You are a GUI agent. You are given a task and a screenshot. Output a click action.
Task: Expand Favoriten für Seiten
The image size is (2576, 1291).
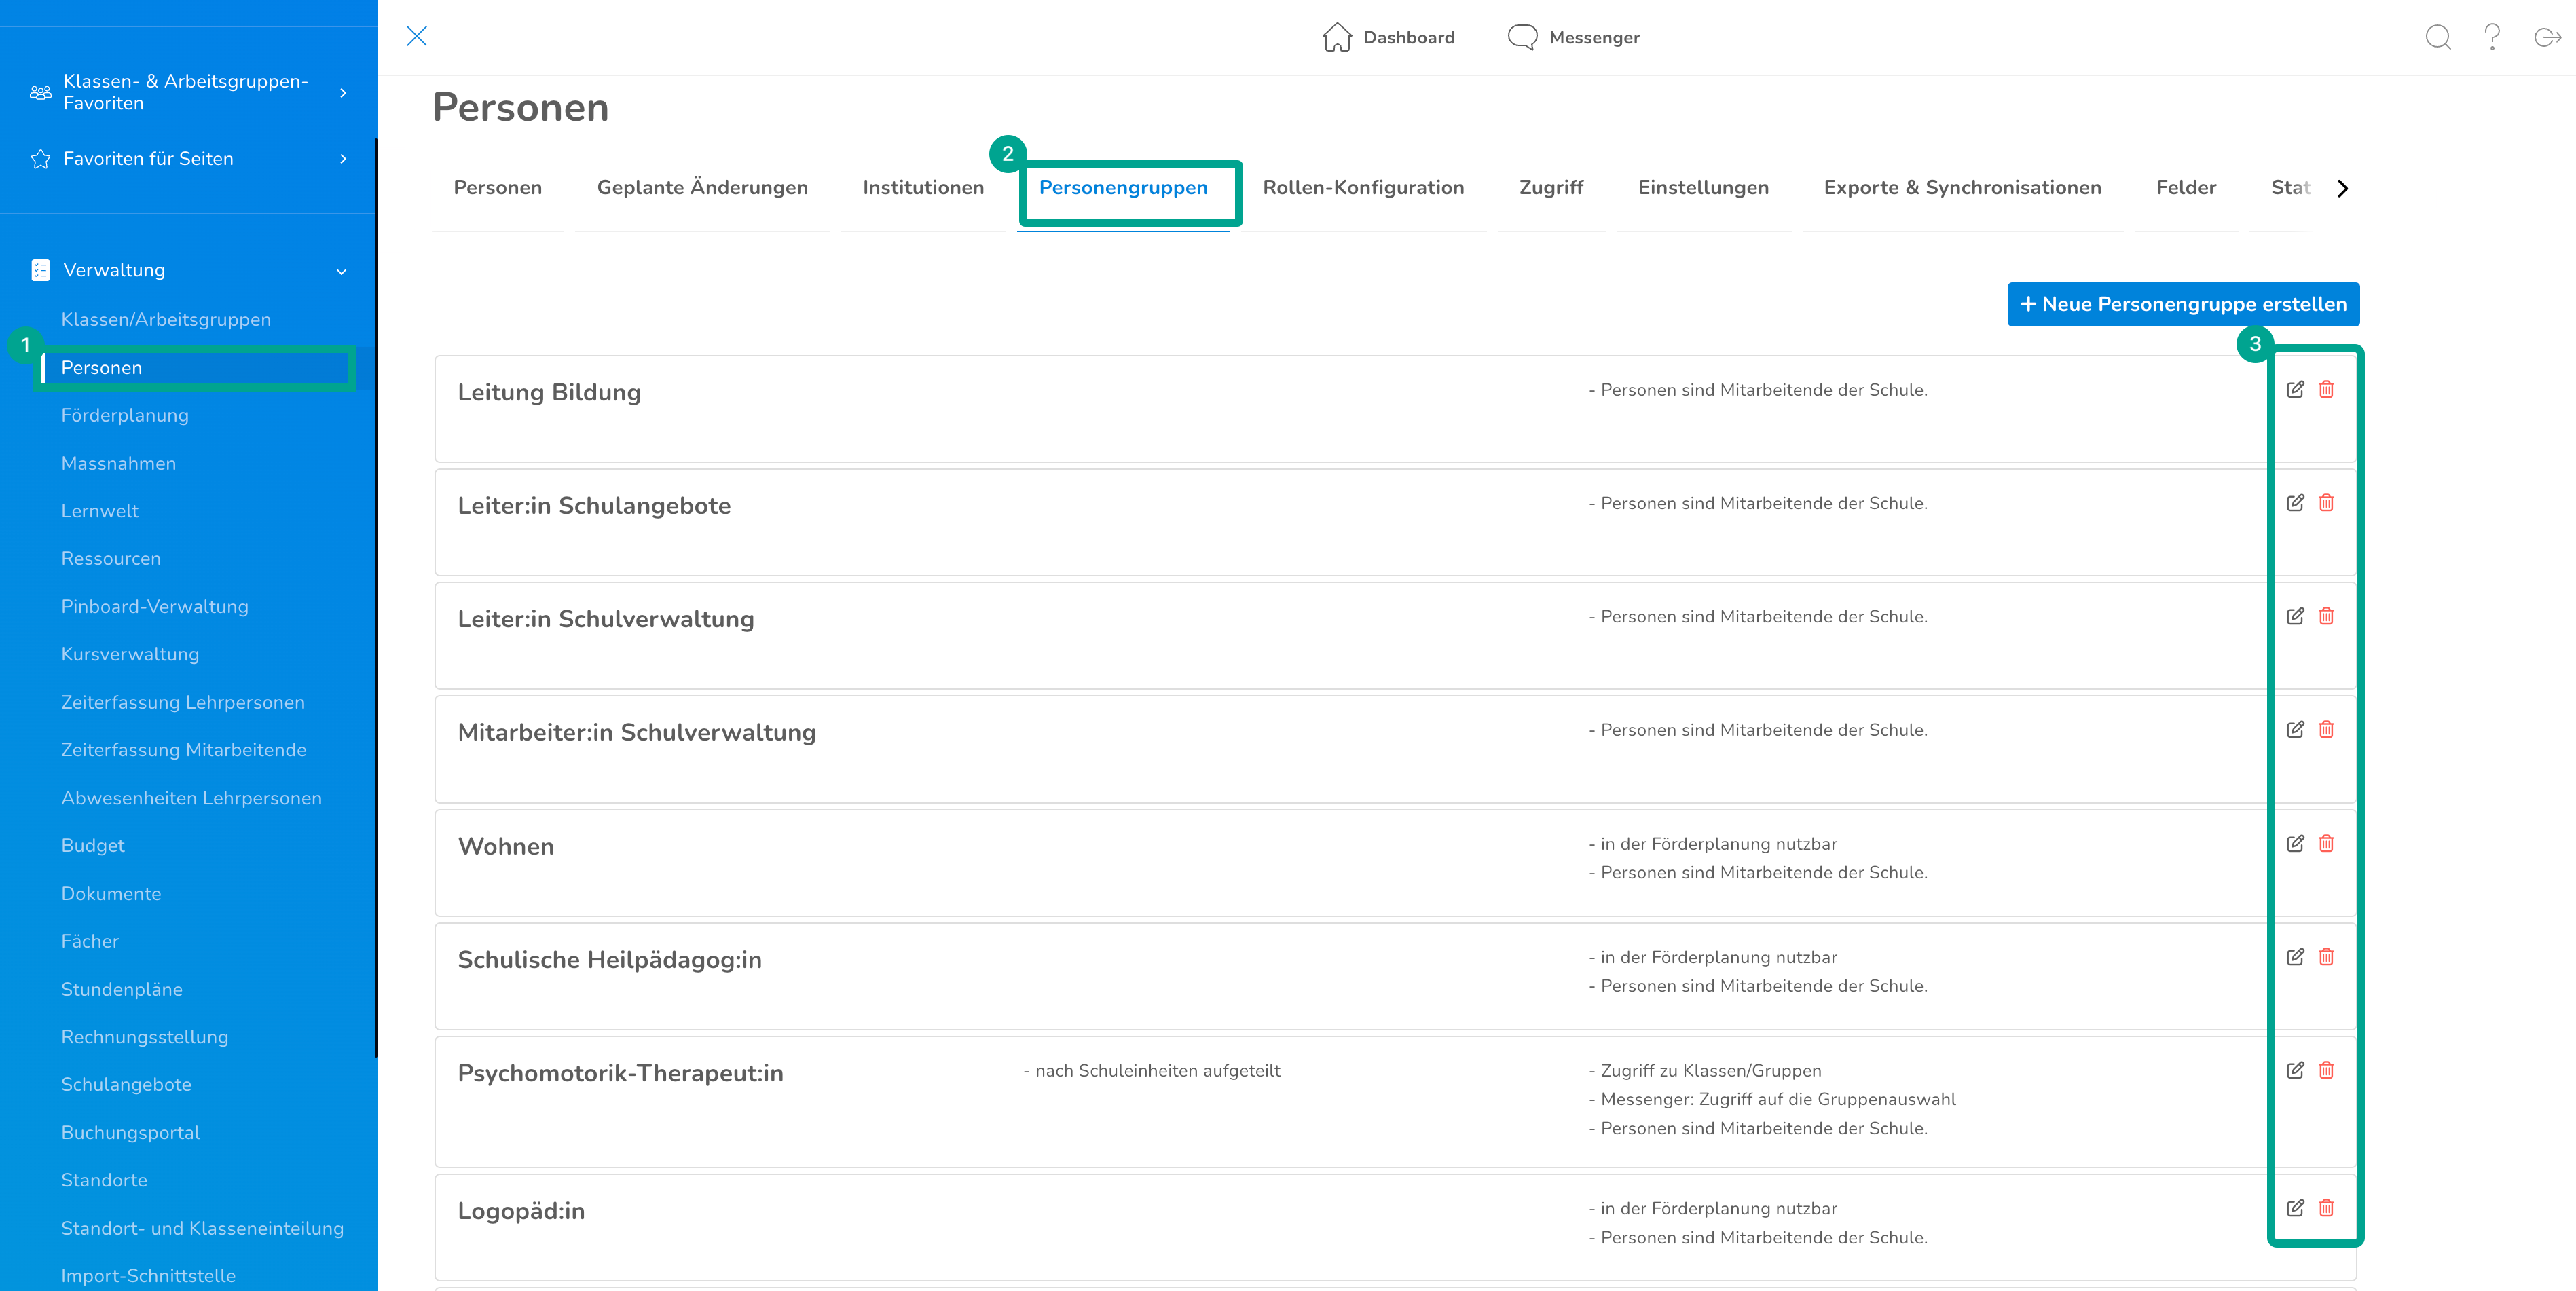[343, 159]
